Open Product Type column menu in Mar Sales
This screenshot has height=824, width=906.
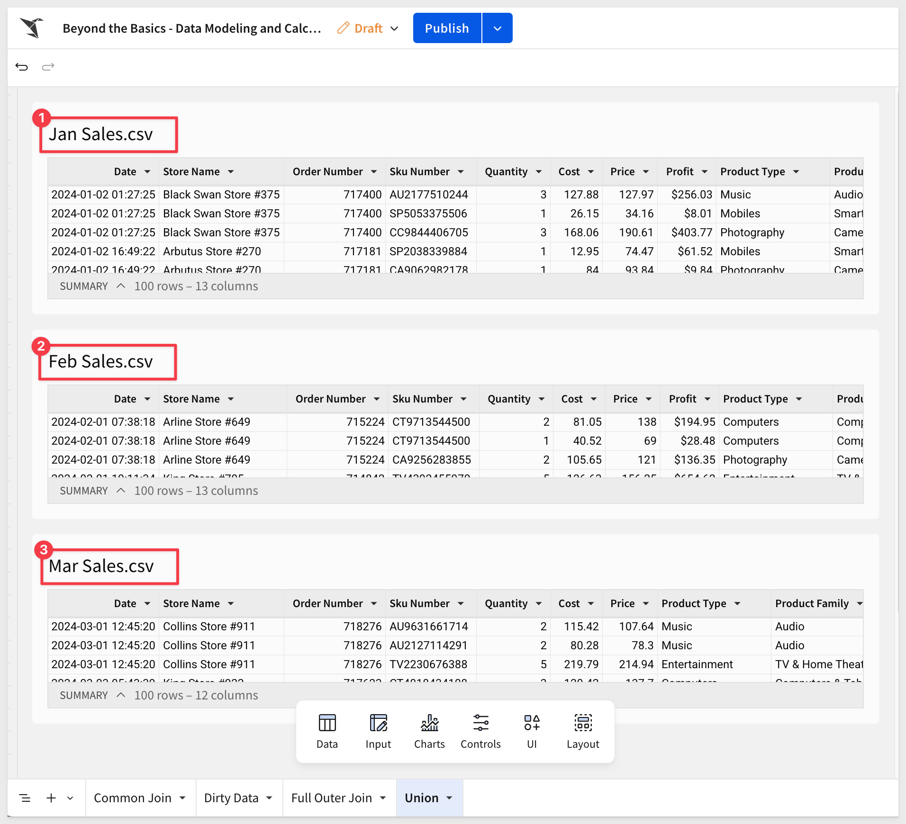point(737,603)
